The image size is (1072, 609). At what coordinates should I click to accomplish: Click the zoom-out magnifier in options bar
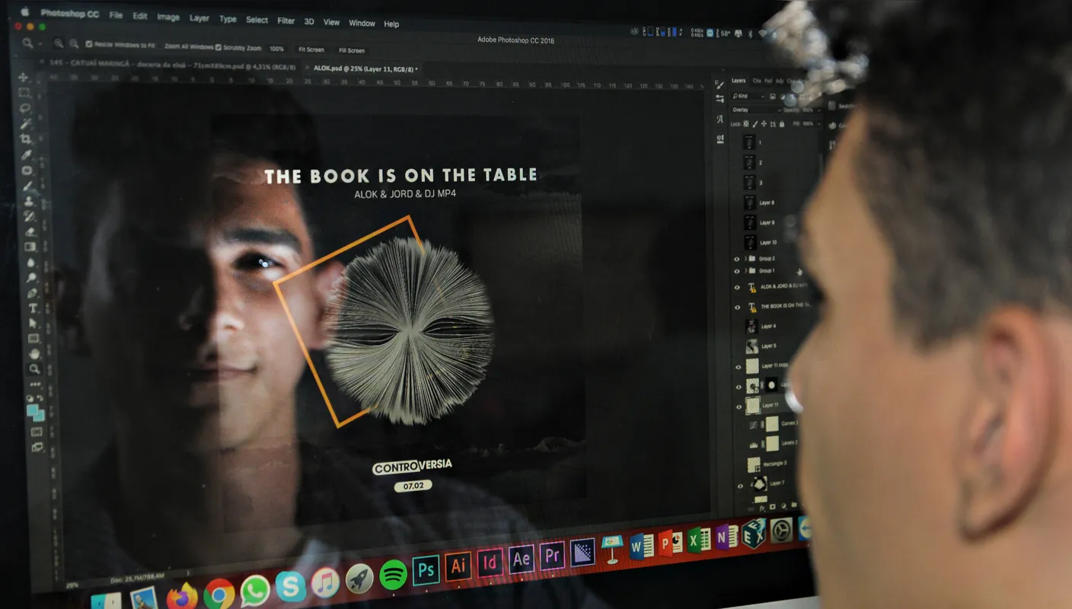coord(74,44)
